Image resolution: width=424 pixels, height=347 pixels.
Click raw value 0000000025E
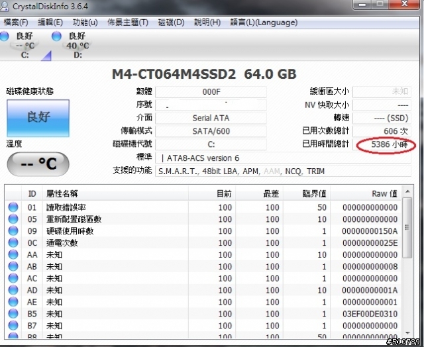[370, 243]
